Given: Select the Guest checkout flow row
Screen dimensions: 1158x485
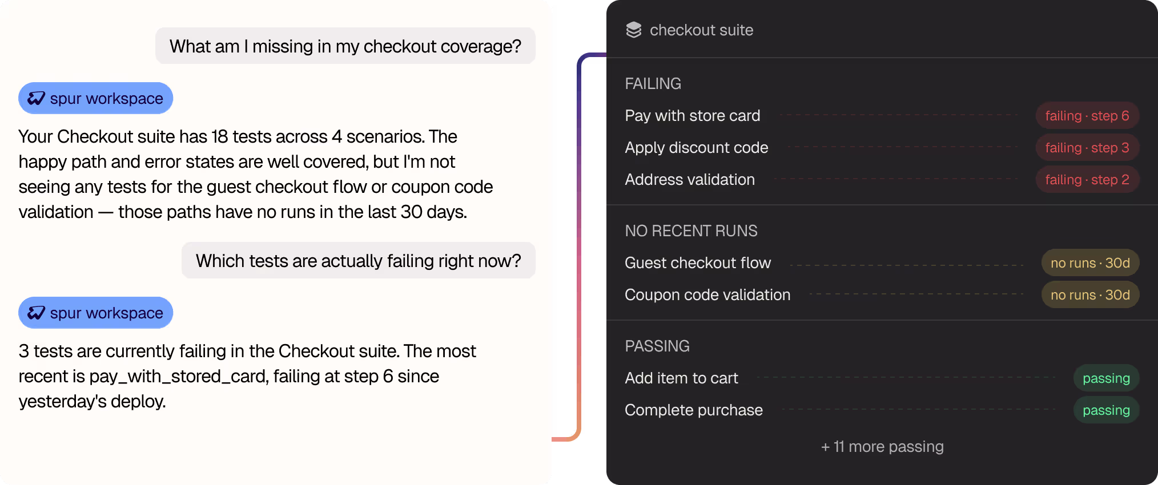Looking at the screenshot, I should coord(882,262).
